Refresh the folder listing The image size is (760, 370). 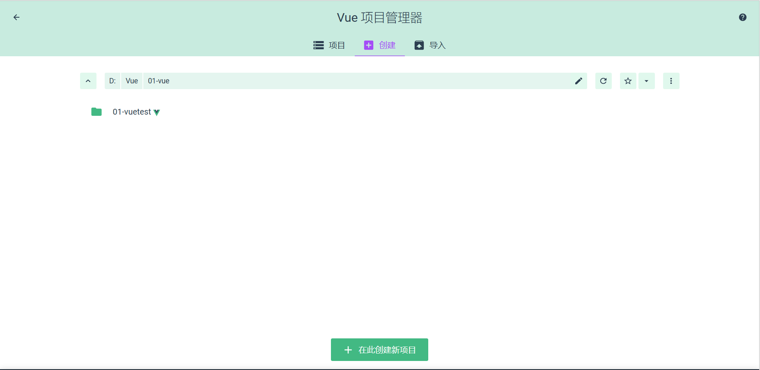click(x=604, y=81)
